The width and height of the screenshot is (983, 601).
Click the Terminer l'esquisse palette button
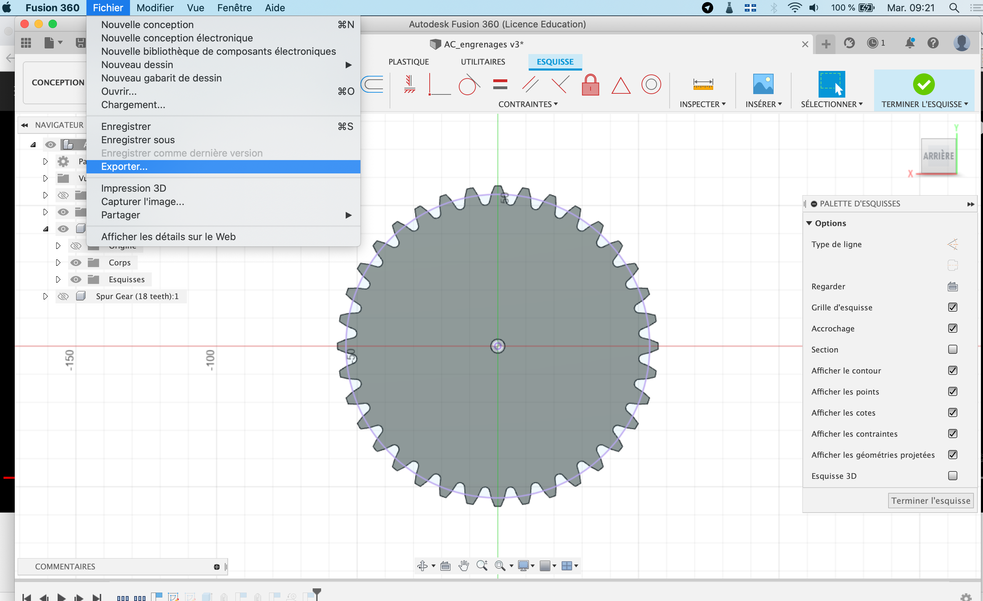(930, 501)
